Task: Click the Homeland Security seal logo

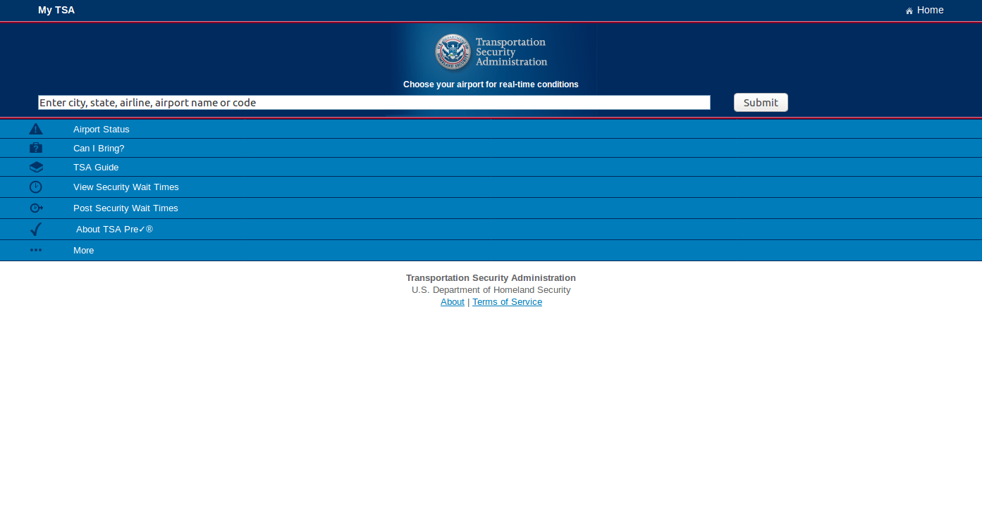Action: pyautogui.click(x=453, y=52)
